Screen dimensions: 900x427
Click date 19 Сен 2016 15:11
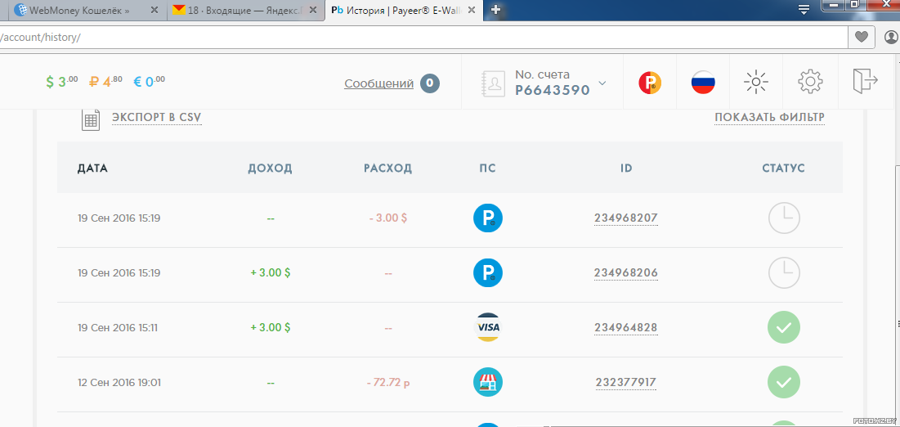tap(119, 327)
